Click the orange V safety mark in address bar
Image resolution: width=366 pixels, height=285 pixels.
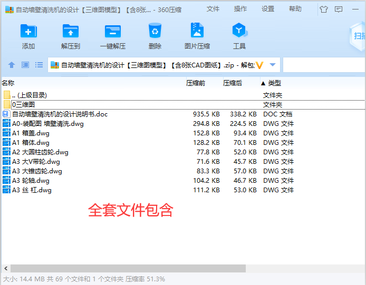point(259,65)
